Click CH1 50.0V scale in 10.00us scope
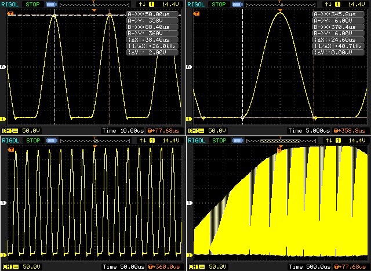 (21, 131)
